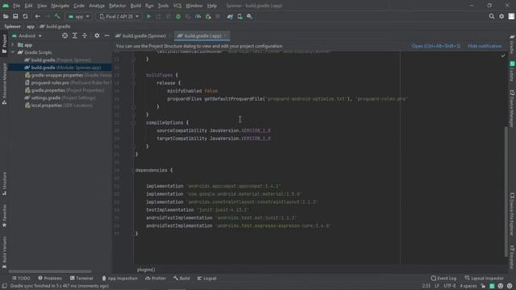Toggle the Build Variants side panel
This screenshot has width=516, height=290.
(x=4, y=252)
